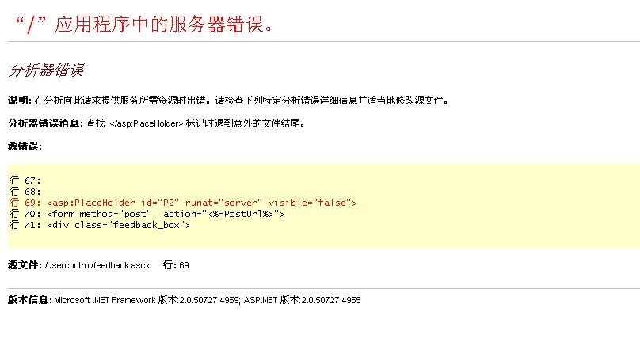Click the div class="feedback_box" line 71
This screenshot has width=640, height=338.
point(119,225)
